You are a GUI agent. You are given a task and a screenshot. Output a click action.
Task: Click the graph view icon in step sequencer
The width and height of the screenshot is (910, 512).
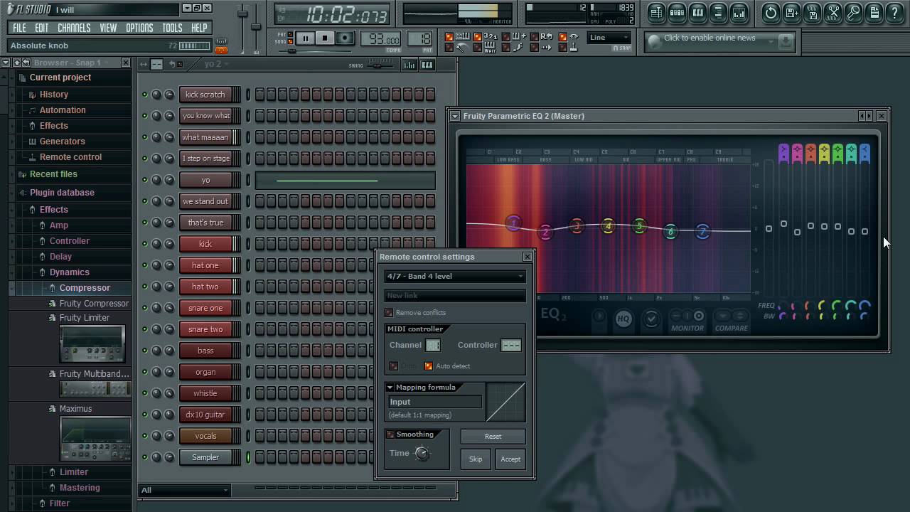(409, 65)
